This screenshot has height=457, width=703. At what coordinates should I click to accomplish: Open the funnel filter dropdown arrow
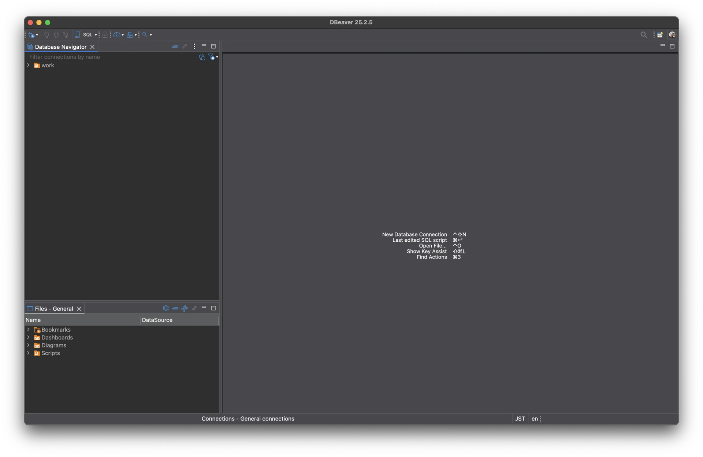pyautogui.click(x=217, y=57)
